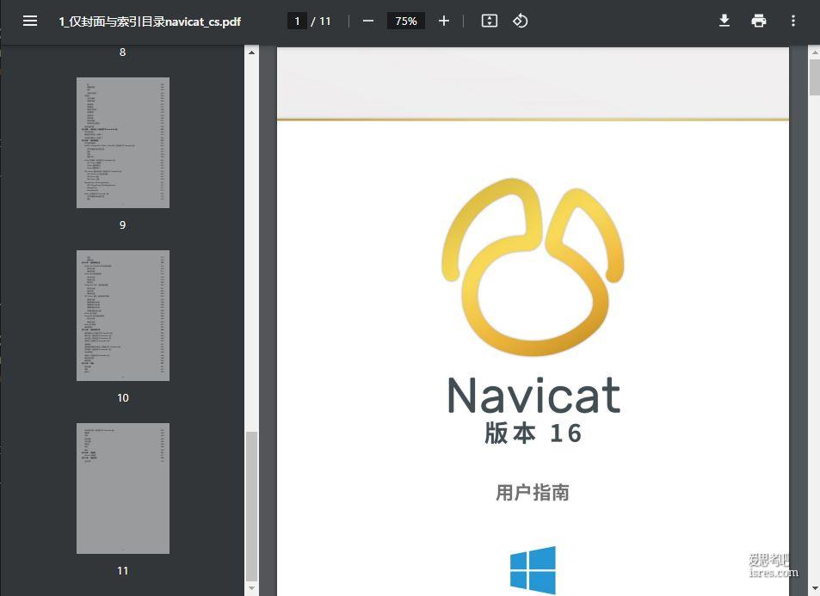Click the thumbnail panel scroll down arrow

251,588
